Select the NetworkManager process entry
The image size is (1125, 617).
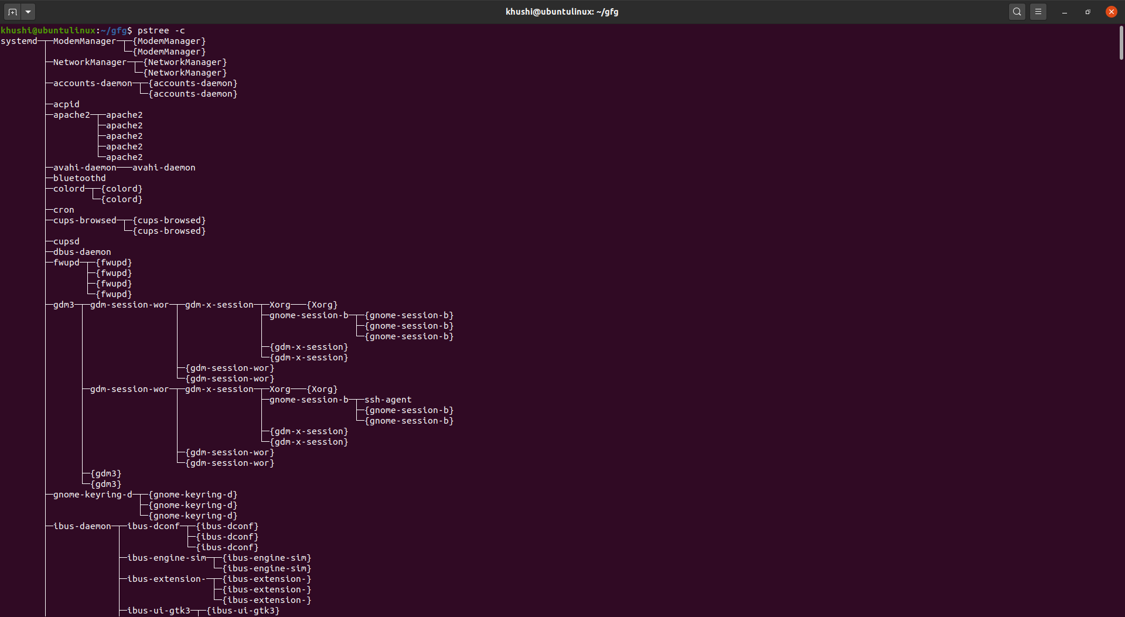[x=90, y=62]
